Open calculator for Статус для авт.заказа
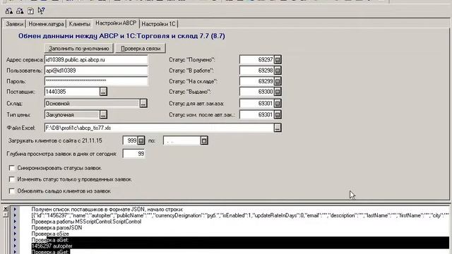The width and height of the screenshot is (452, 254). click(278, 104)
